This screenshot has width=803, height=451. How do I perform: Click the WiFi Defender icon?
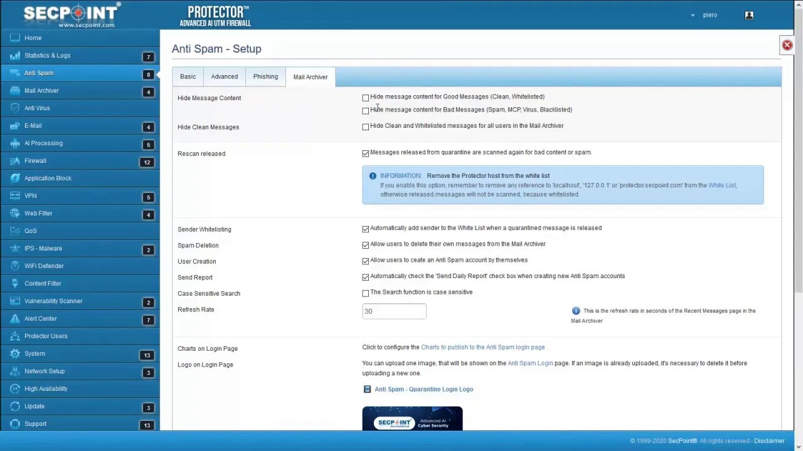(15, 266)
